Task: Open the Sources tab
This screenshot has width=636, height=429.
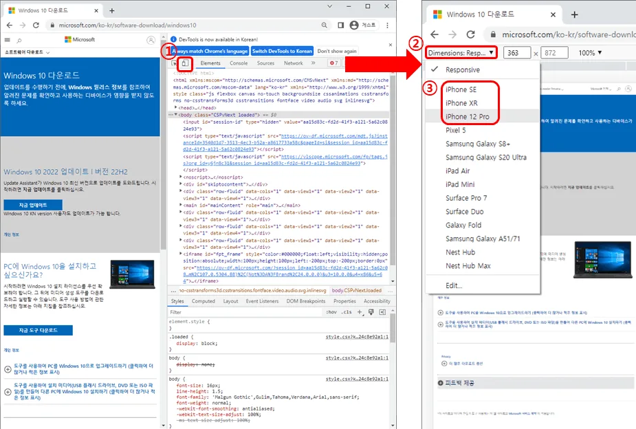Action: pos(265,63)
